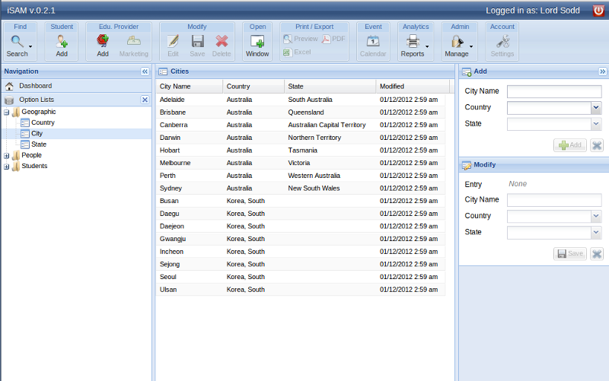Click the Add button in Add form
Screen dimensions: 609x381
coord(569,145)
